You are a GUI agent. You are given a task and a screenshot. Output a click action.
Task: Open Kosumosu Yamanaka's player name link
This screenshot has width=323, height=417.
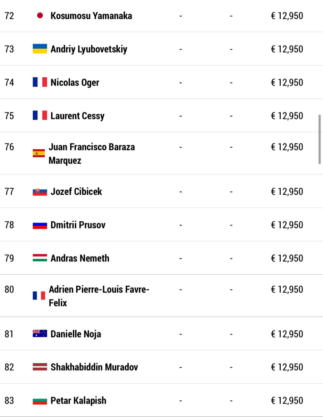pos(91,16)
